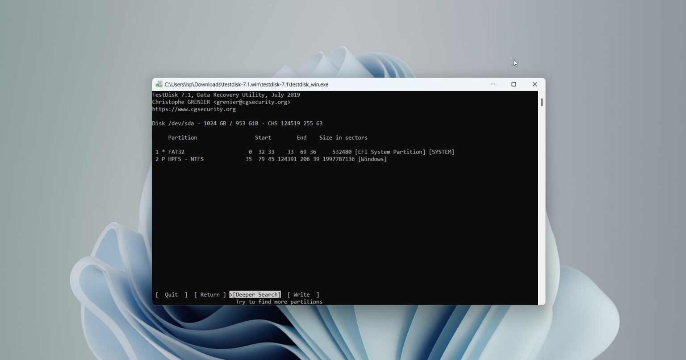Select the [Quit] option
This screenshot has width=686, height=360.
pyautogui.click(x=171, y=294)
